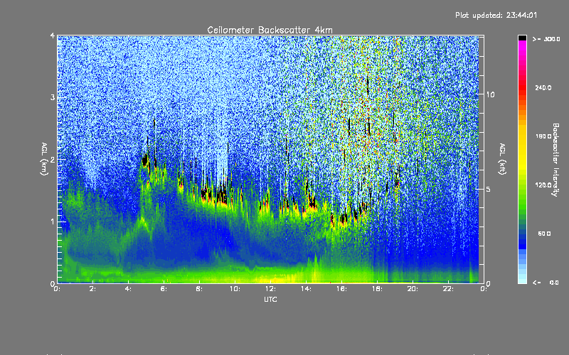The height and width of the screenshot is (355, 569).
Task: Select the 'Backscatter Intensity' colorbar label
Action: point(555,160)
